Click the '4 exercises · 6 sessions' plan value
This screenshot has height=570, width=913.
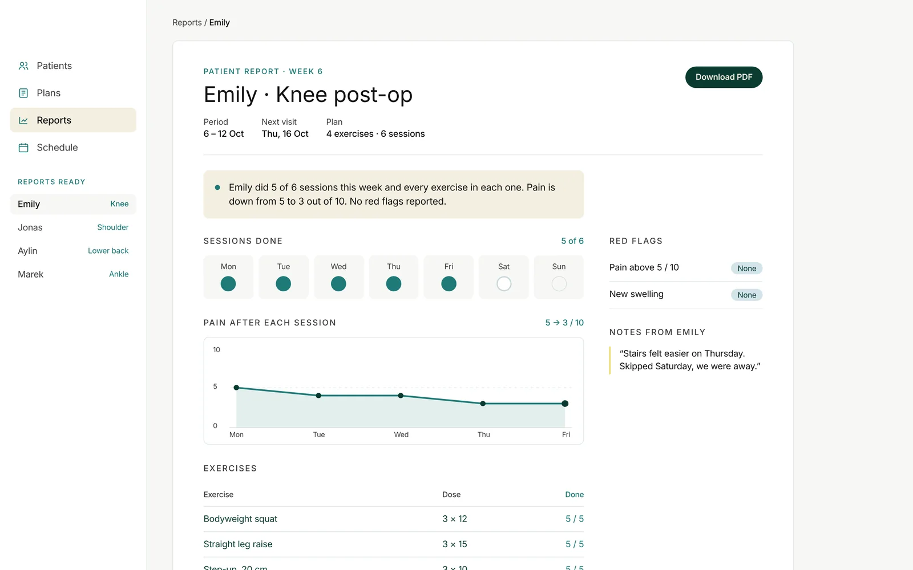[x=375, y=134]
